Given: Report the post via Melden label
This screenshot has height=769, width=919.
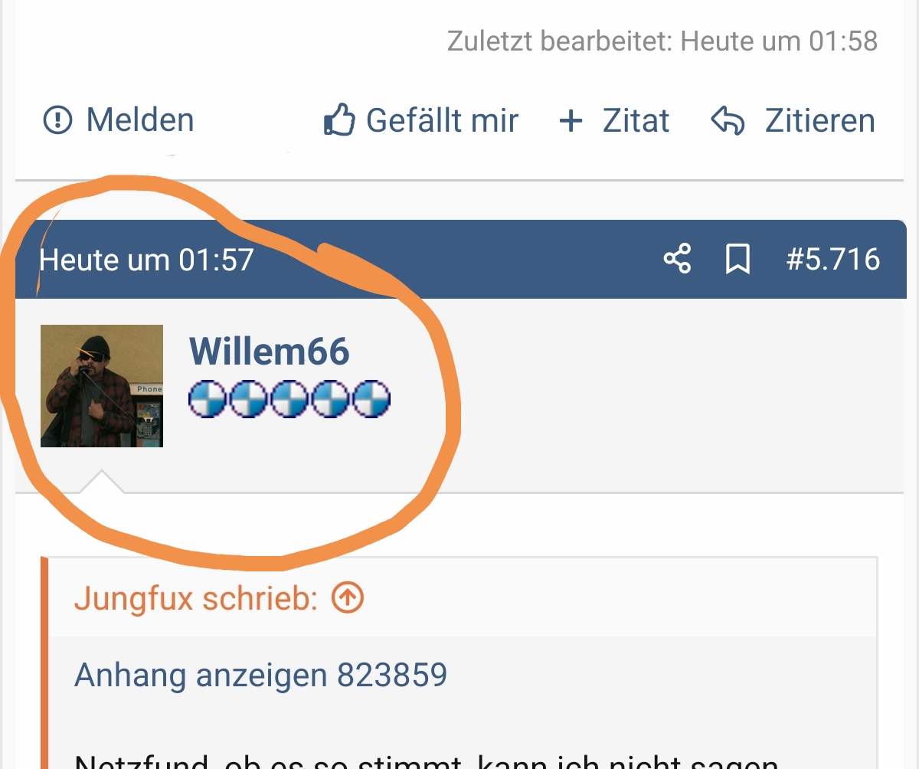Looking at the screenshot, I should pyautogui.click(x=140, y=120).
